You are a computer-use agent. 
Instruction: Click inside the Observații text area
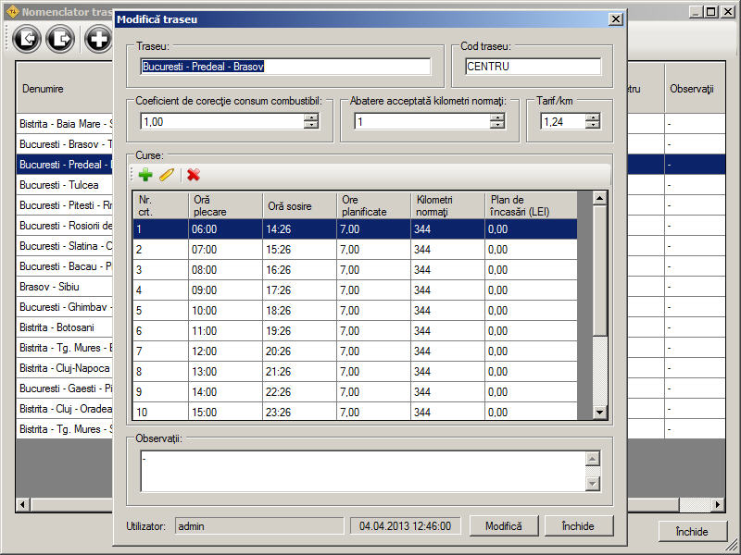pos(363,471)
